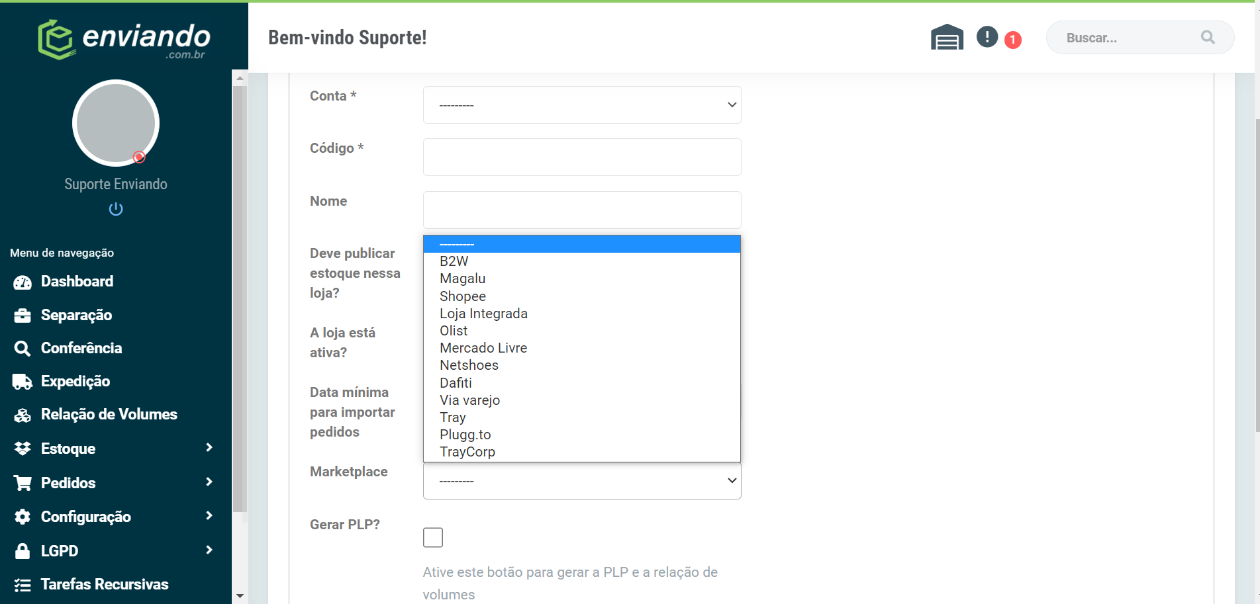Click the power logout icon under profile
Screen dimensions: 1260x604
(x=116, y=209)
